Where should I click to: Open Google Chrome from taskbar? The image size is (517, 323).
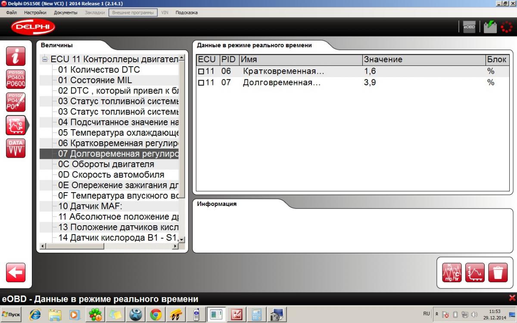pos(156,315)
